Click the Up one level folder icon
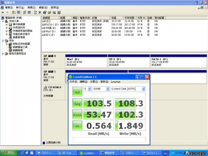Image resolution: width=208 pixels, height=156 pixels. 14,12
